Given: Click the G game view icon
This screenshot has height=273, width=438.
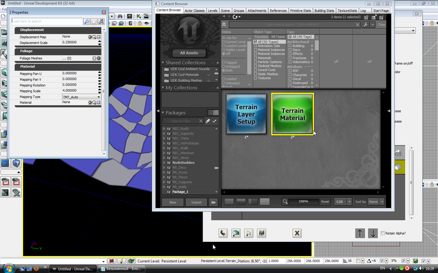Looking at the screenshot, I should coord(130,23).
